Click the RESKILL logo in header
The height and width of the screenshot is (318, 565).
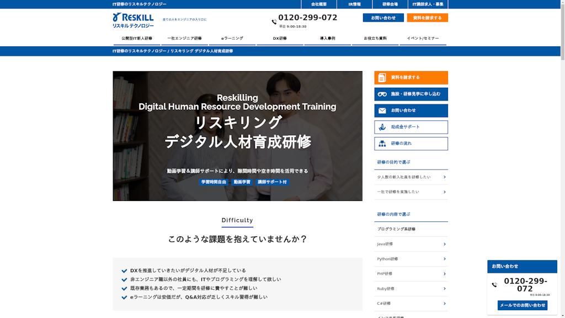point(133,20)
